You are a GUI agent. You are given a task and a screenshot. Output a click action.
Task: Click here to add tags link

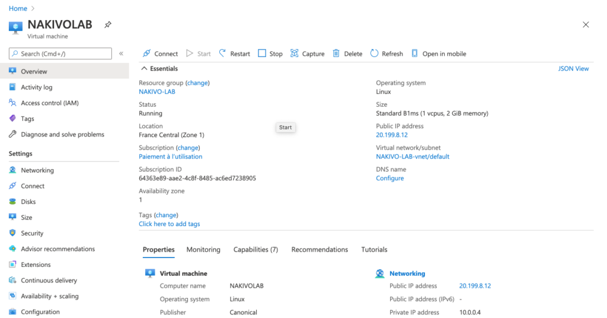click(170, 224)
